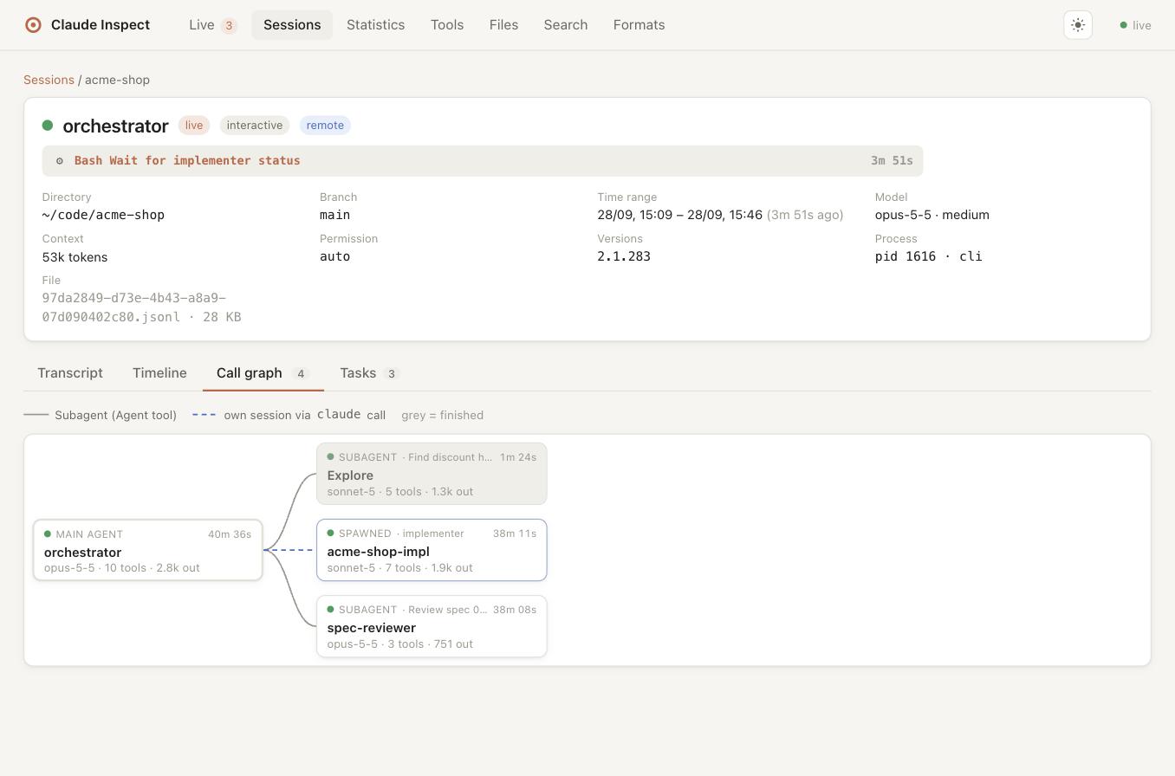Screen dimensions: 1175x776
Task: Select the Explore subagent node
Action: pyautogui.click(x=432, y=474)
